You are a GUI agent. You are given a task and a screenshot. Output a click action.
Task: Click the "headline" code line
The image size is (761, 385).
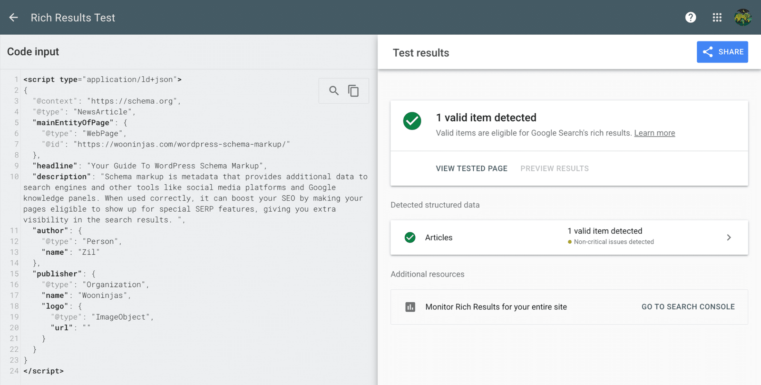click(150, 166)
